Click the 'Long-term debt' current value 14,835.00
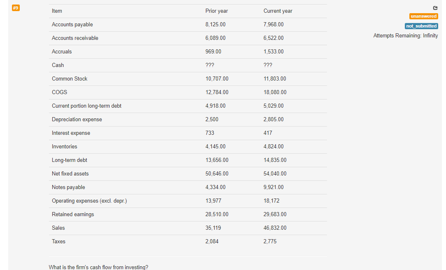Screen dimensions: 446x270 pyautogui.click(x=275, y=160)
